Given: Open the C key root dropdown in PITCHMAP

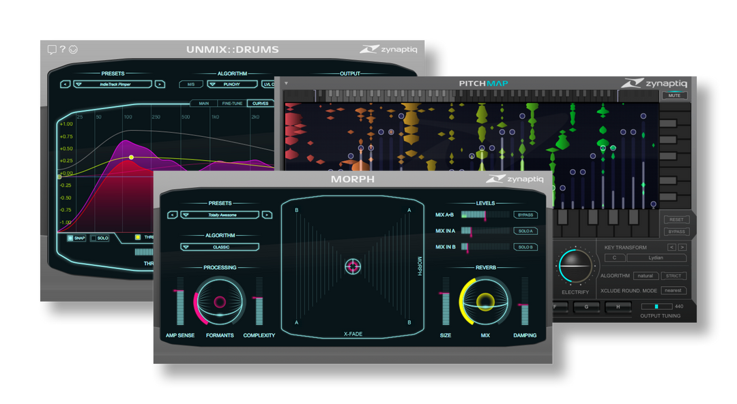Looking at the screenshot, I should pos(614,258).
